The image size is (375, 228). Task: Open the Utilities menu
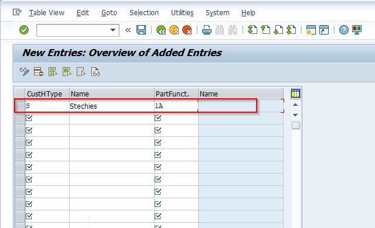[182, 13]
